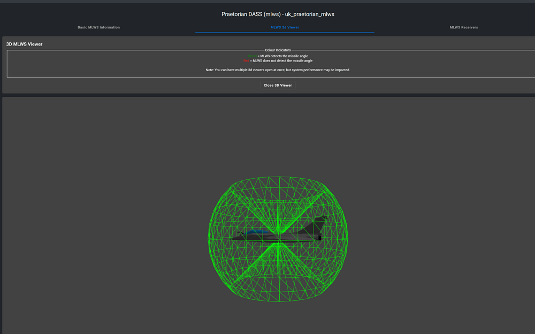Viewport: 535px width, 334px height.
Task: Click the rightmost edge of the wireframe sphere
Action: tap(348, 239)
